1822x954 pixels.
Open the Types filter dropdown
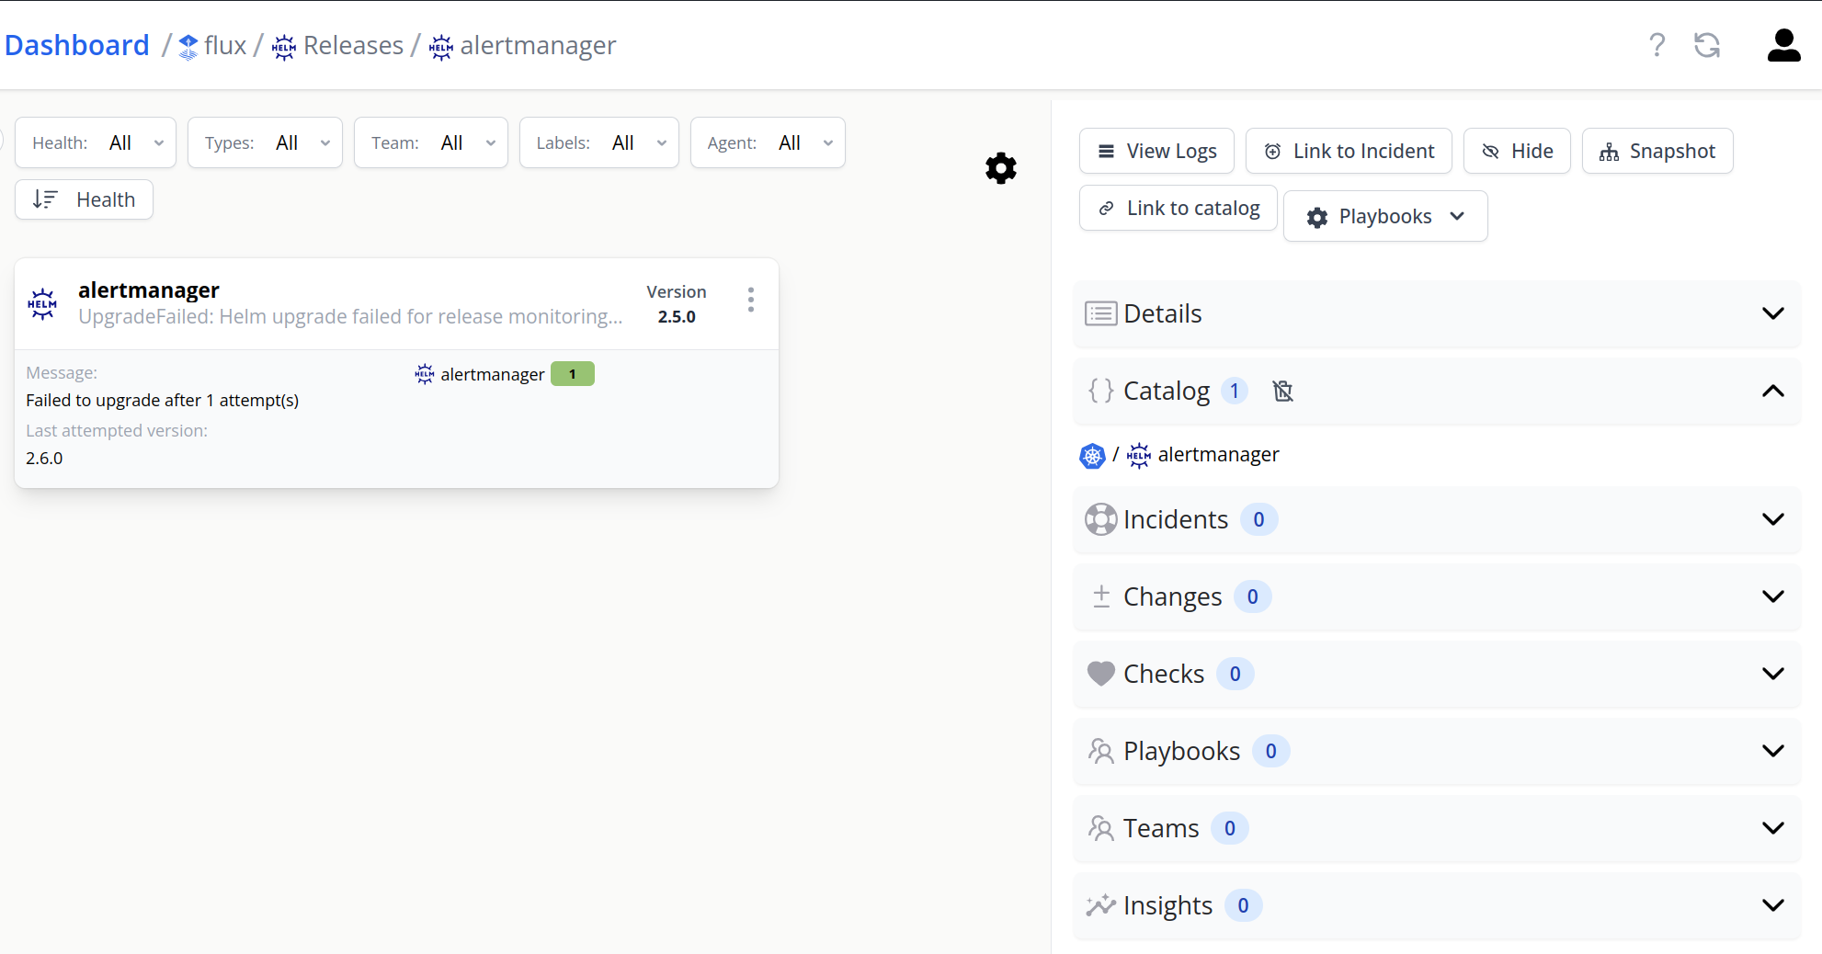[x=265, y=142]
